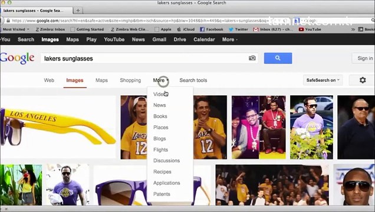375x212 pixels.
Task: Click the Sign in button
Action: (364, 58)
